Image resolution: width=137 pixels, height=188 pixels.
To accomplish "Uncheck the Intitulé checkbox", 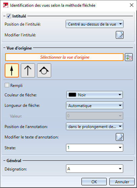I will pyautogui.click(x=9, y=16).
